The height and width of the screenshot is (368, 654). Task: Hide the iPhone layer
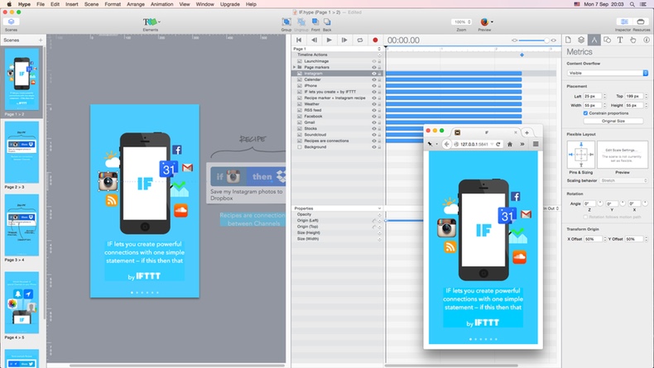tap(373, 86)
